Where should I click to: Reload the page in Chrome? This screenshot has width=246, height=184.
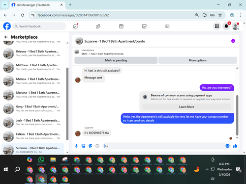click(x=23, y=15)
